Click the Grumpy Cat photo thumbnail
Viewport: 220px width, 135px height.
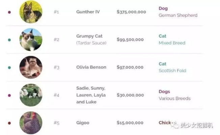31,39
